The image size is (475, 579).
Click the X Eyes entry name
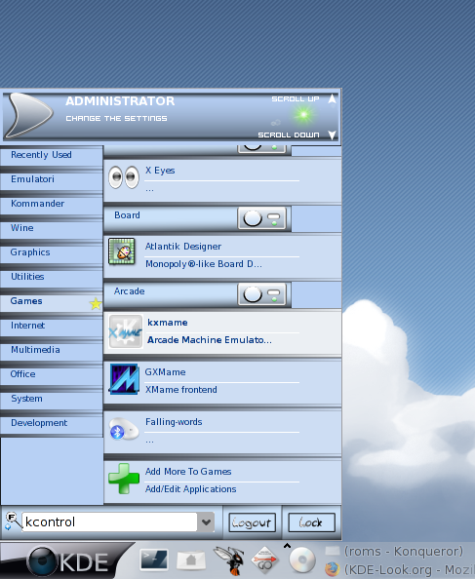point(160,171)
